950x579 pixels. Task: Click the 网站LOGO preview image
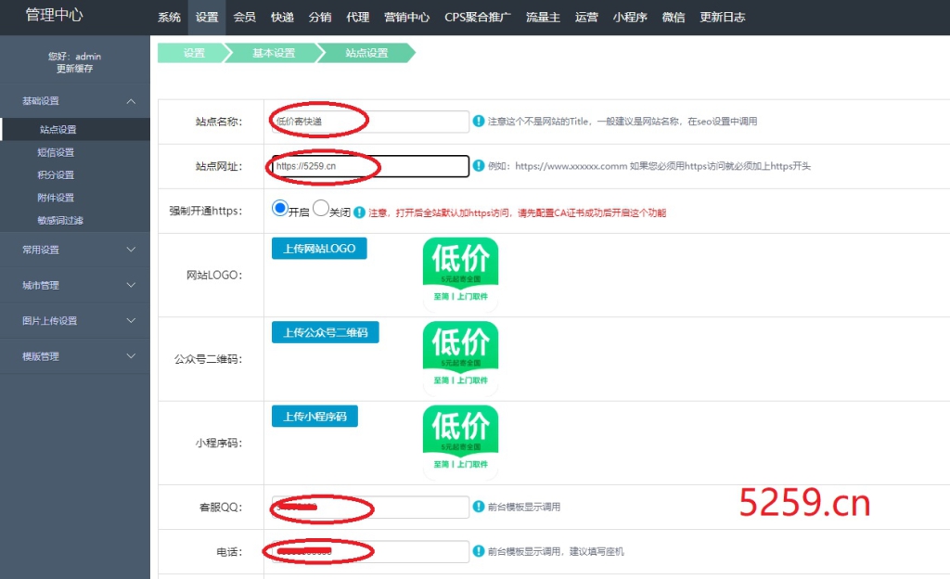click(x=460, y=274)
